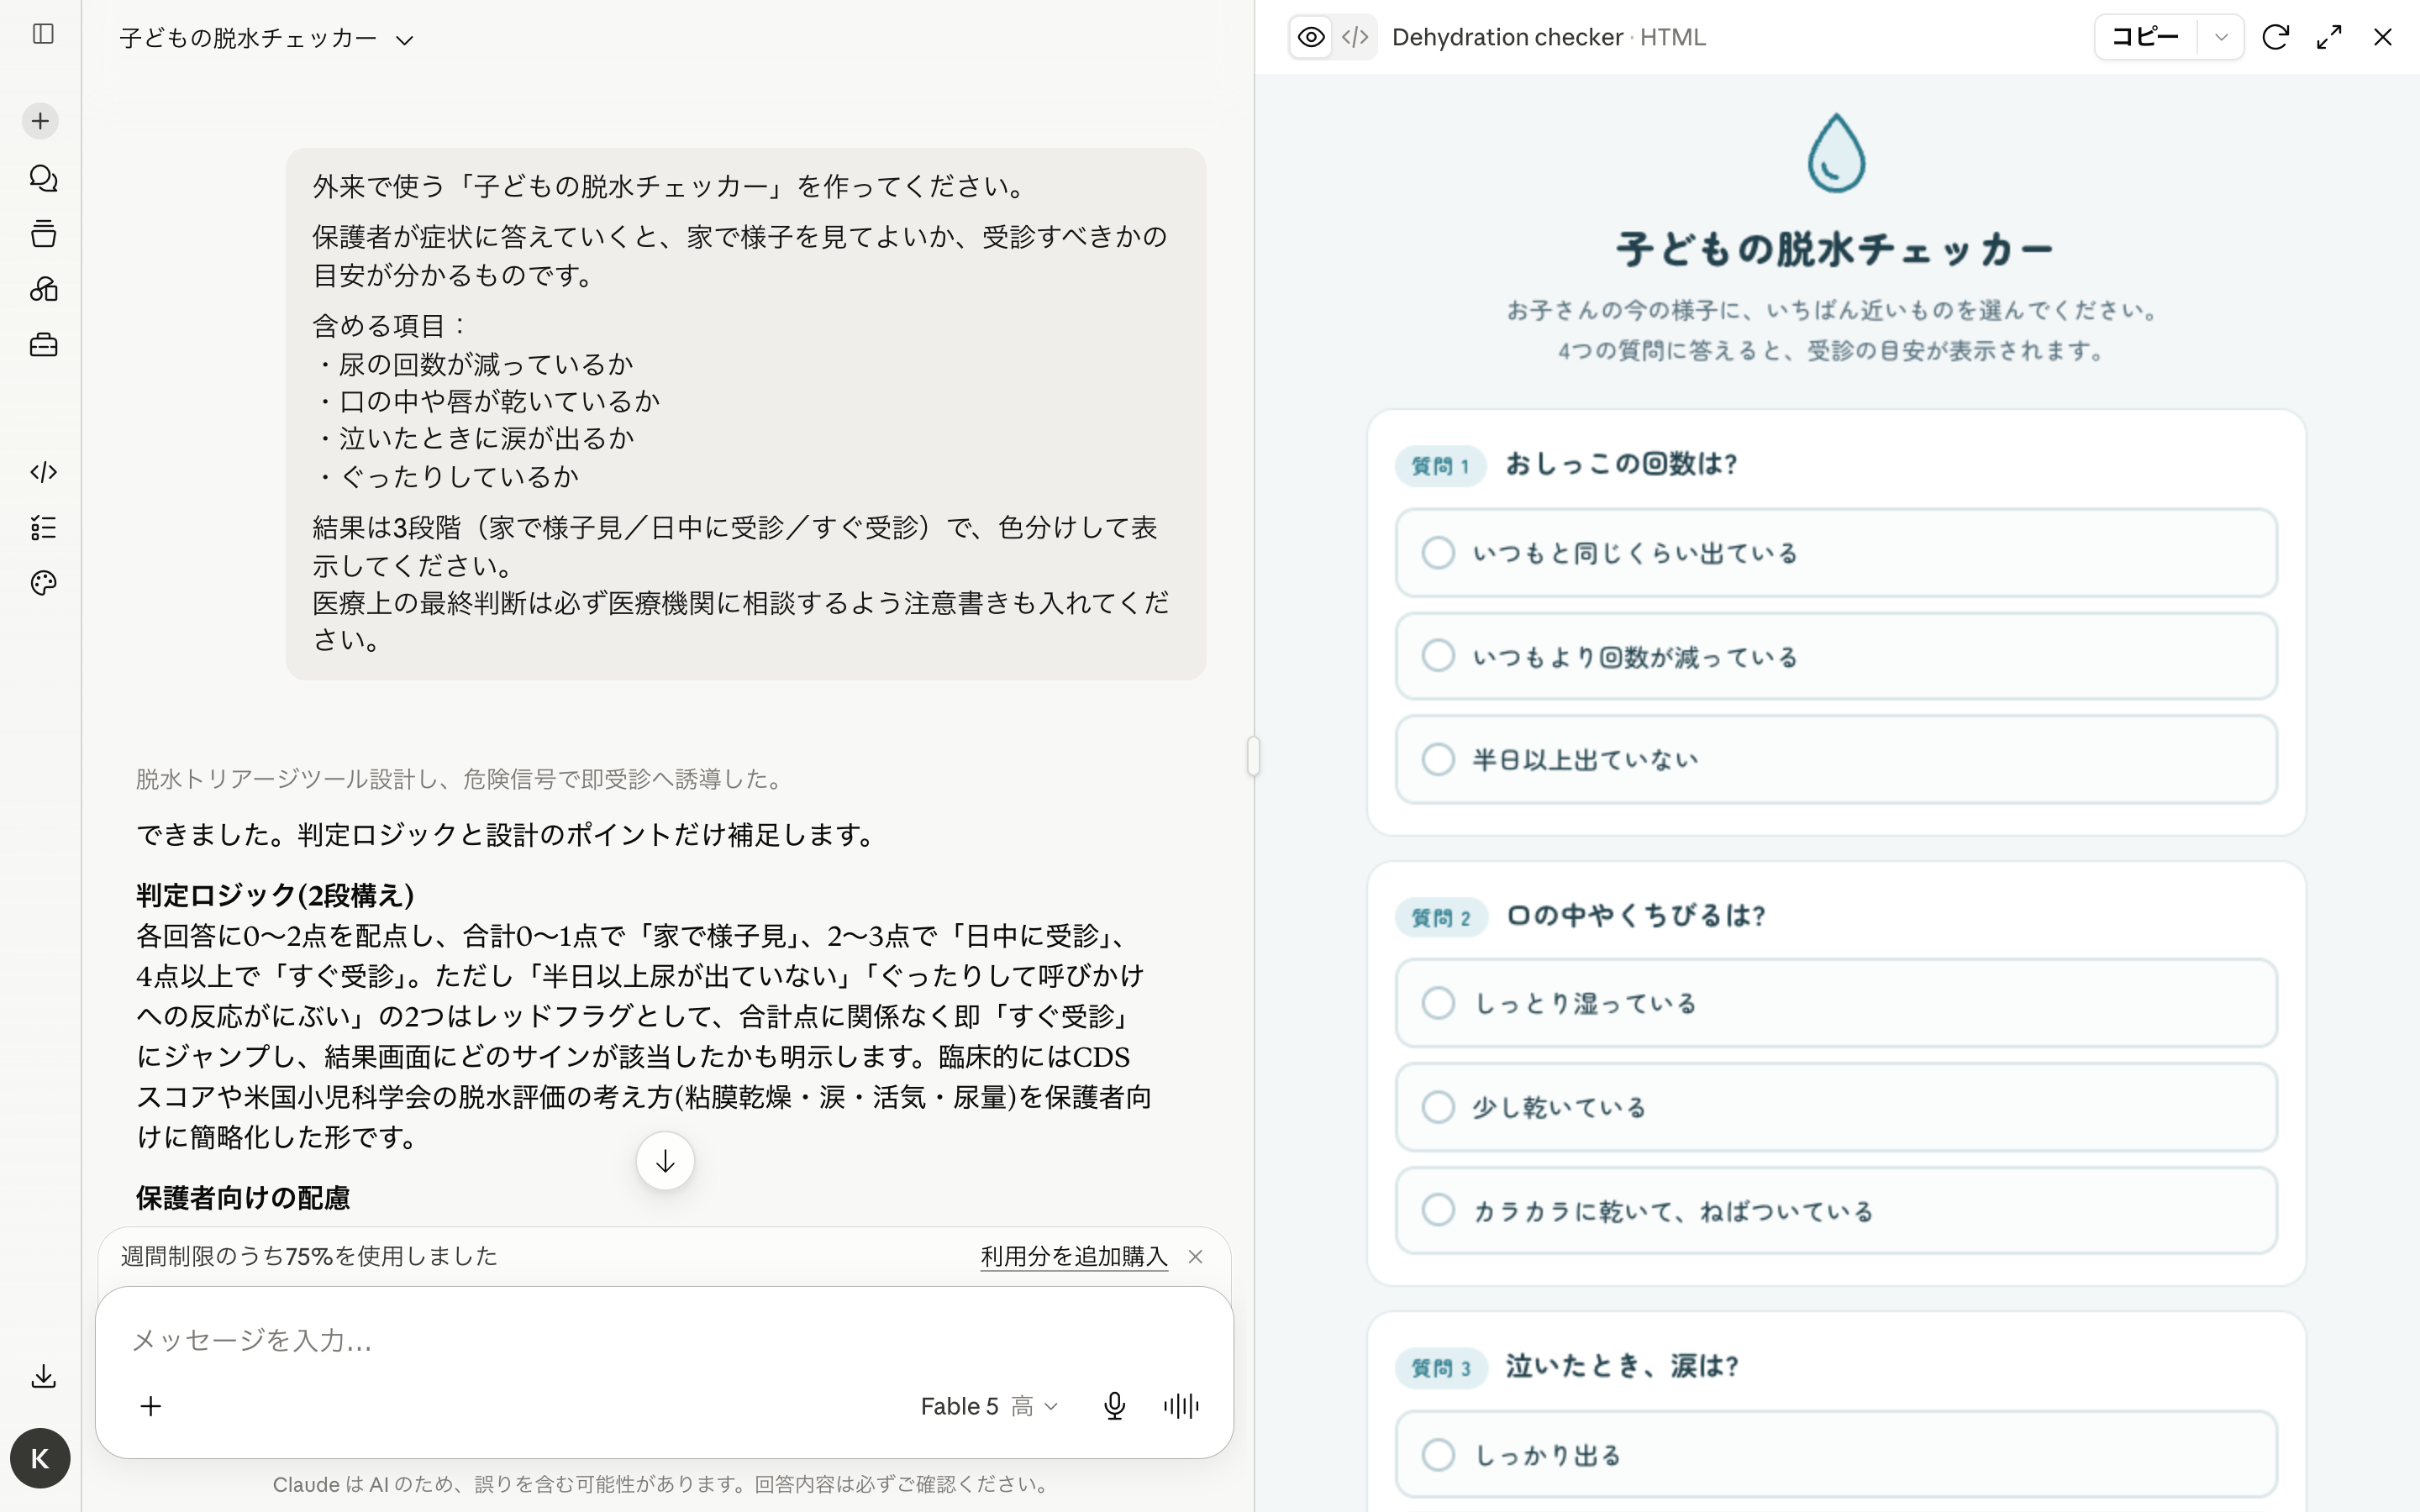The height and width of the screenshot is (1512, 2420).
Task: Click the 口の中やくちびるは? question text
Action: tap(1635, 915)
